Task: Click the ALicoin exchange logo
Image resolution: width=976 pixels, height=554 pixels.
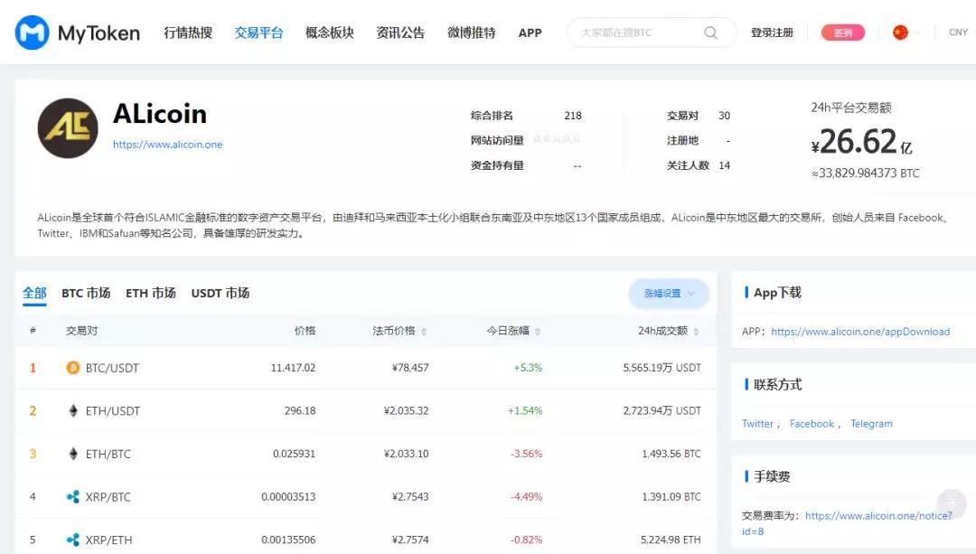Action: point(68,128)
